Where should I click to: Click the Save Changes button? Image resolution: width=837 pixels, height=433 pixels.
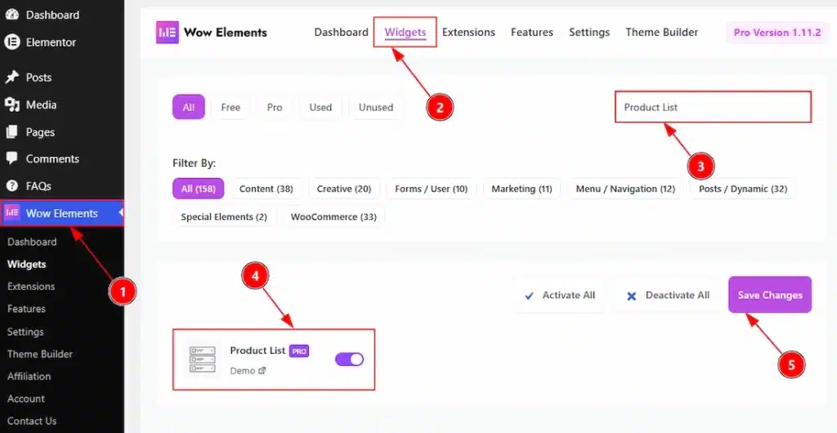pyautogui.click(x=770, y=295)
